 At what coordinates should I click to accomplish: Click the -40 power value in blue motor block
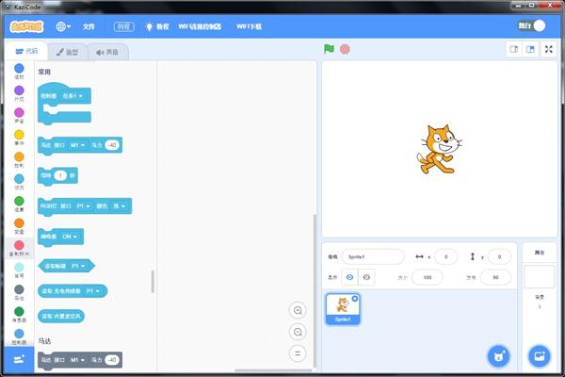pyautogui.click(x=112, y=145)
